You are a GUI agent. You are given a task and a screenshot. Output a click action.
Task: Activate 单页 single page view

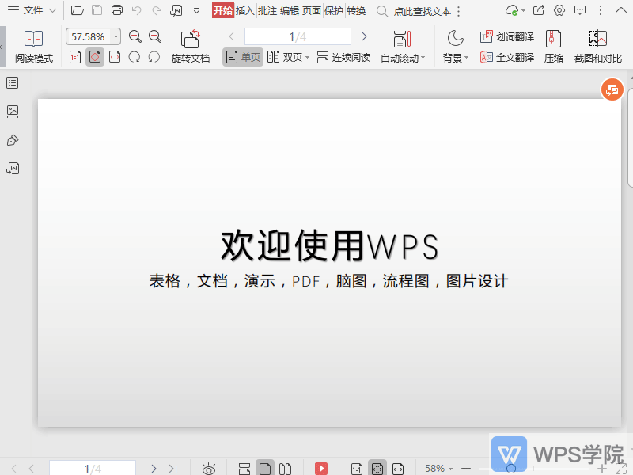pyautogui.click(x=242, y=57)
